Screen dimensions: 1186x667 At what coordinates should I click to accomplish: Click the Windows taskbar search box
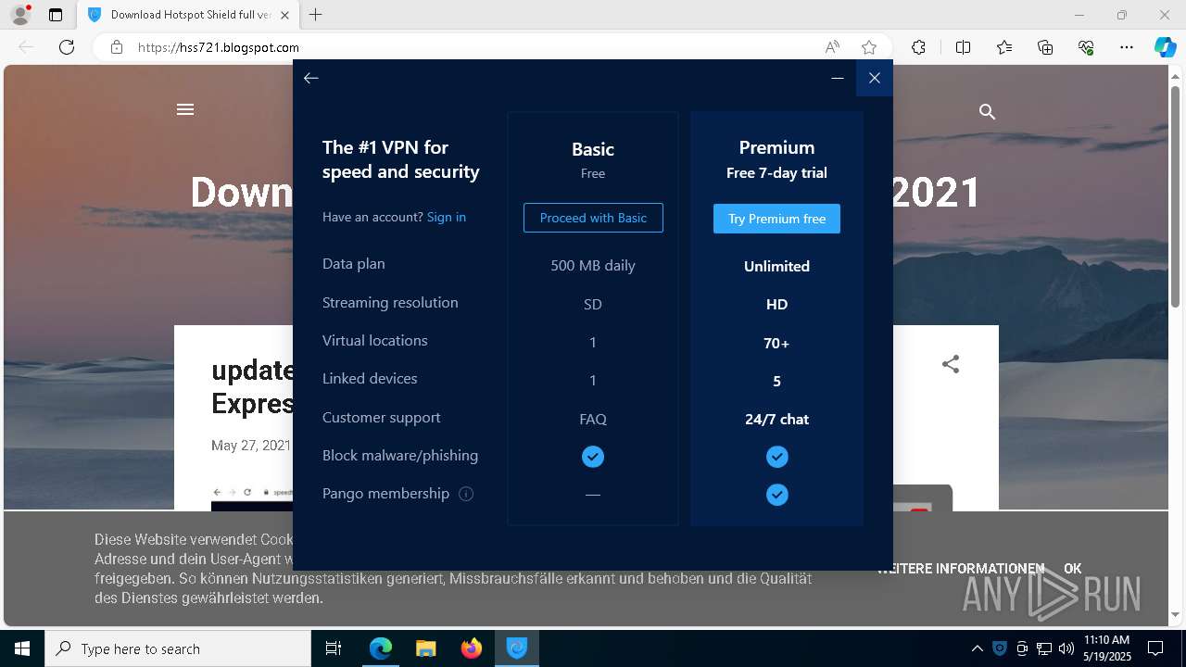coord(178,648)
